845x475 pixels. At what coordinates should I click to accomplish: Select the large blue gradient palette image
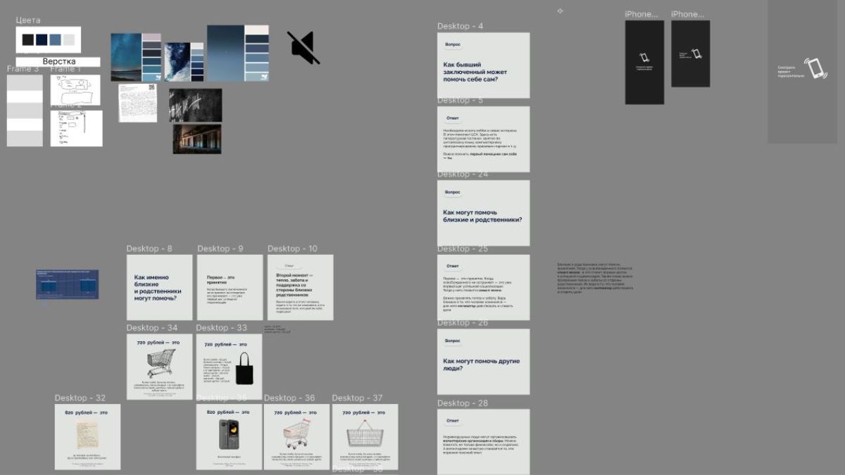tap(238, 53)
